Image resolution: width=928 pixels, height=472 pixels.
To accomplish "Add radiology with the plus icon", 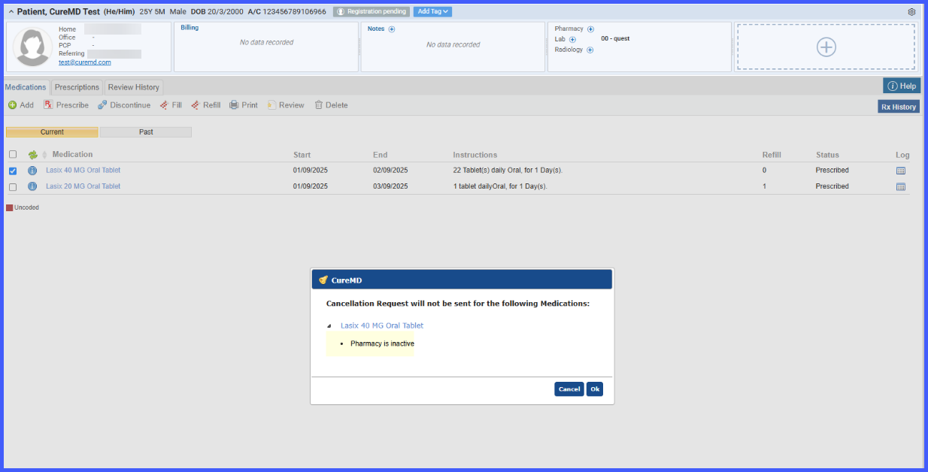I will click(590, 50).
